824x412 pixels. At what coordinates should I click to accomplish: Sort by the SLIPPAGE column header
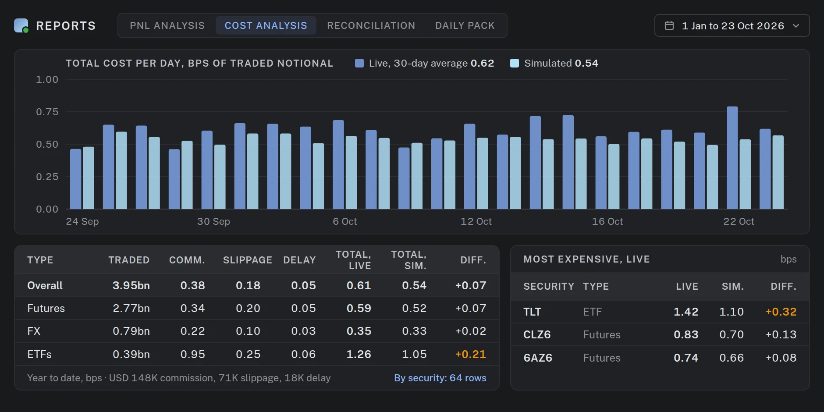pos(248,260)
